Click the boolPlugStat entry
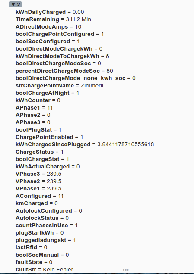Viewport: 194px width, 274px height. tap(38, 130)
